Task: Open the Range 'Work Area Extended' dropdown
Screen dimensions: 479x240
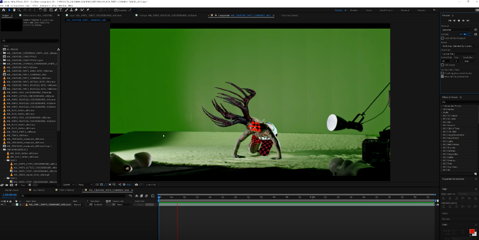Action: click(x=460, y=46)
